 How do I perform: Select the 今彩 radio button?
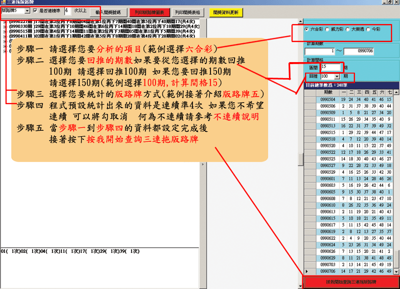tap(369, 30)
